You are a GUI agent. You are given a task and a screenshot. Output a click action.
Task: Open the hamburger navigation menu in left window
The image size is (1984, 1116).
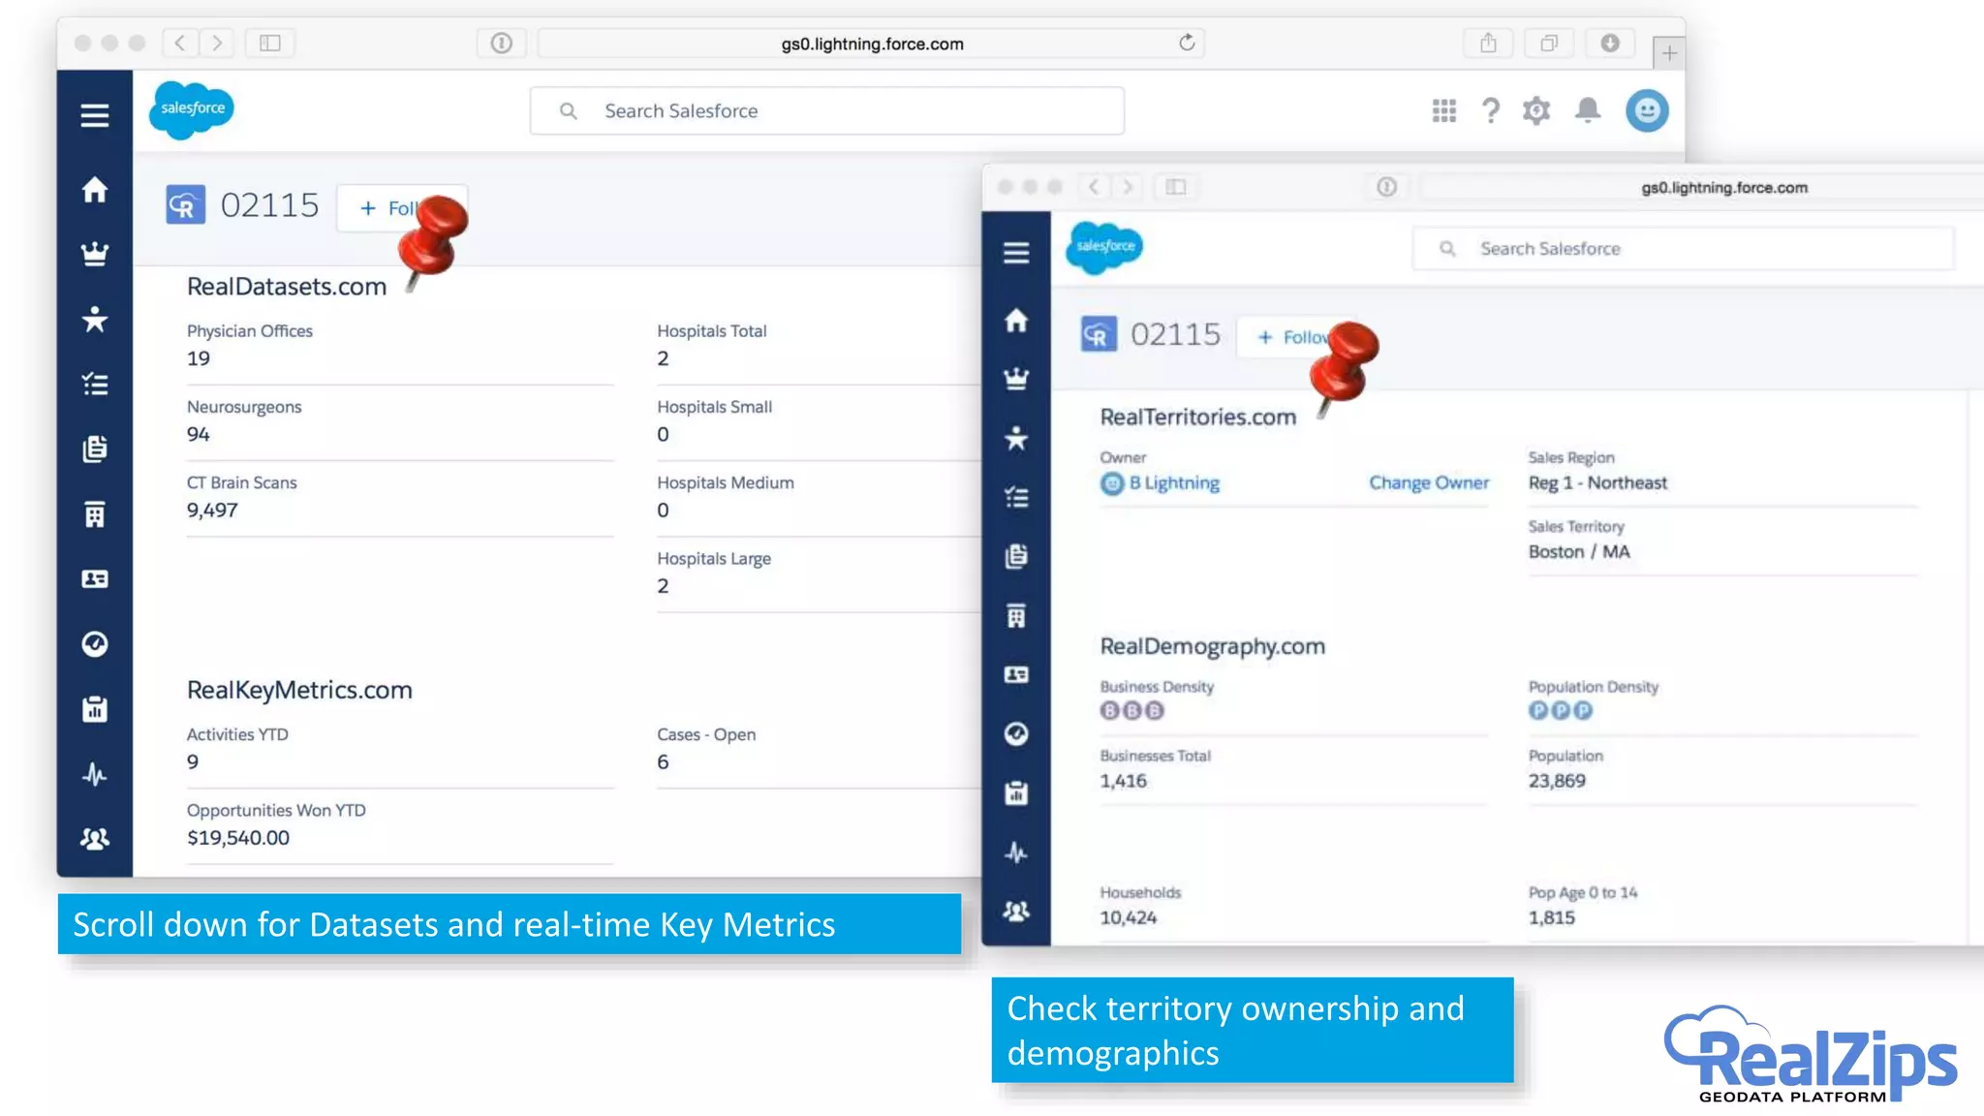tap(94, 115)
